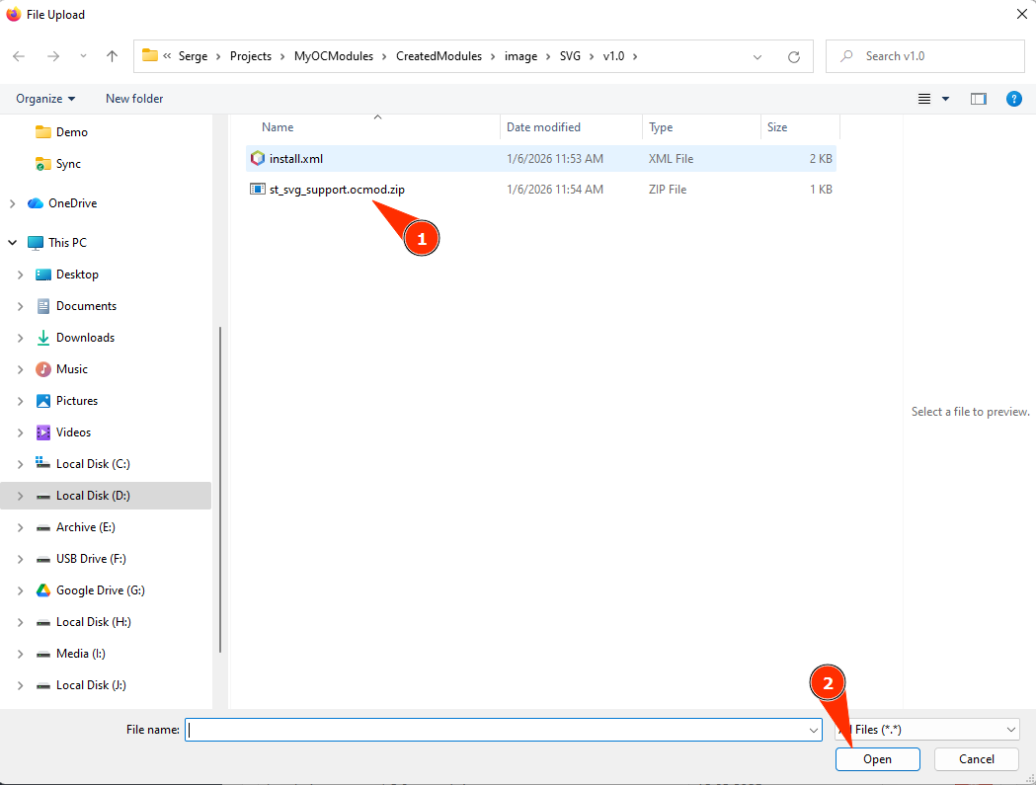This screenshot has height=785, width=1036.
Task: Open Local Disk (H:) in sidebar
Action: pyautogui.click(x=93, y=622)
